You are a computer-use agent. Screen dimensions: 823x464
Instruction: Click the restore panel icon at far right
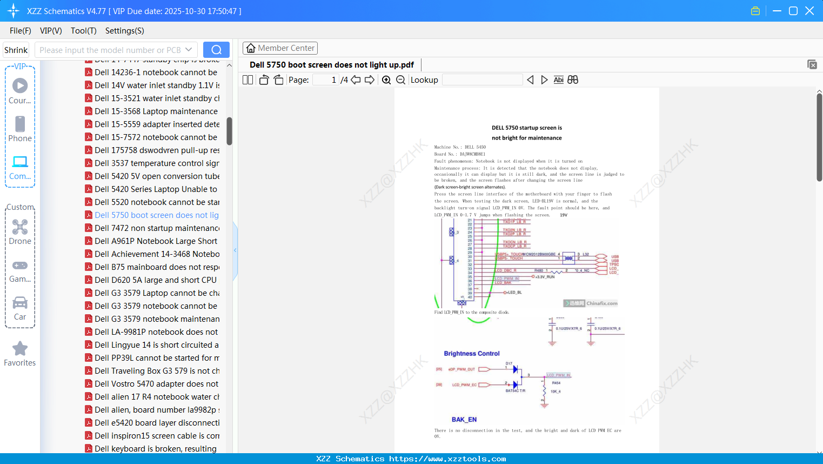[x=812, y=64]
